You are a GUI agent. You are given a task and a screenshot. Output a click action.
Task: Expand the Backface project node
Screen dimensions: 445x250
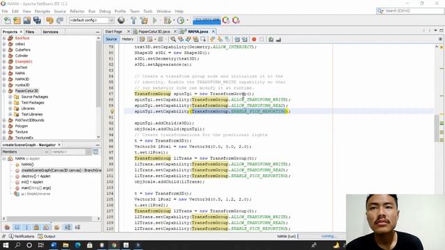point(4,38)
